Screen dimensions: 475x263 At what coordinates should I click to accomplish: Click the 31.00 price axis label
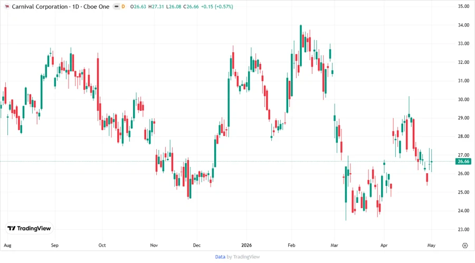coord(463,81)
